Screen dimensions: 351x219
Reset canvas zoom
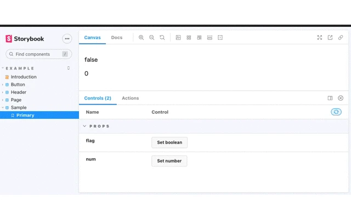tap(162, 38)
